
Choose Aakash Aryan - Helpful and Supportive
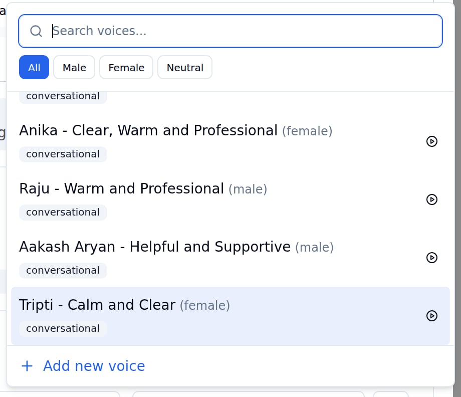pyautogui.click(x=231, y=258)
